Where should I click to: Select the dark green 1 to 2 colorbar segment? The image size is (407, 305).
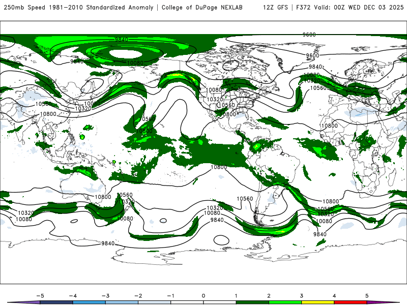click(252, 302)
